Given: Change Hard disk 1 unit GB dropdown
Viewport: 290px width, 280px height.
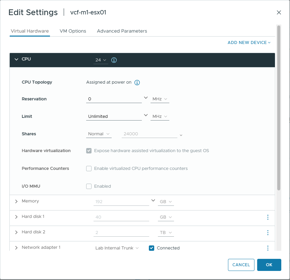Looking at the screenshot, I should pyautogui.click(x=166, y=217).
